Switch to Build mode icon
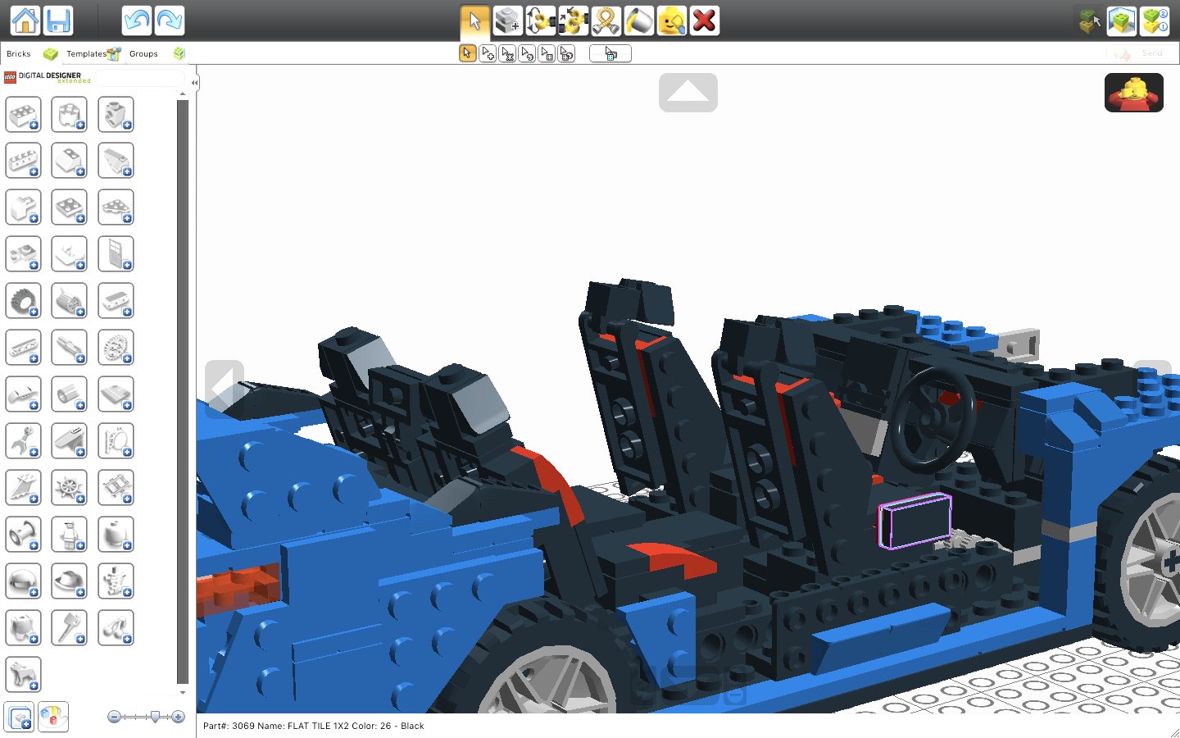 pyautogui.click(x=1089, y=20)
